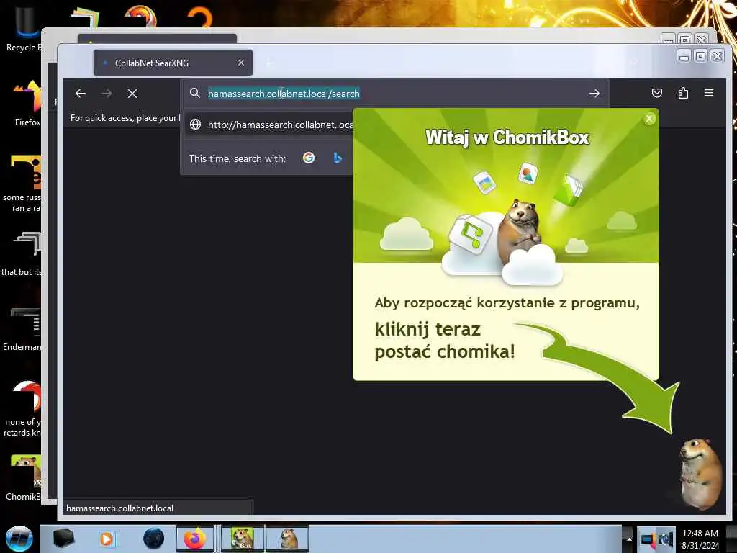Show hidden system tray icons
737x553 pixels.
point(629,539)
